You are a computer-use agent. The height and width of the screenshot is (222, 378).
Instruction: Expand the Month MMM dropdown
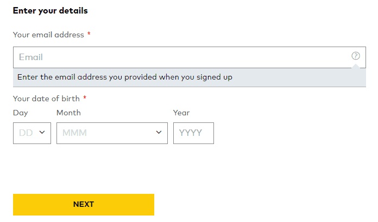click(x=112, y=133)
